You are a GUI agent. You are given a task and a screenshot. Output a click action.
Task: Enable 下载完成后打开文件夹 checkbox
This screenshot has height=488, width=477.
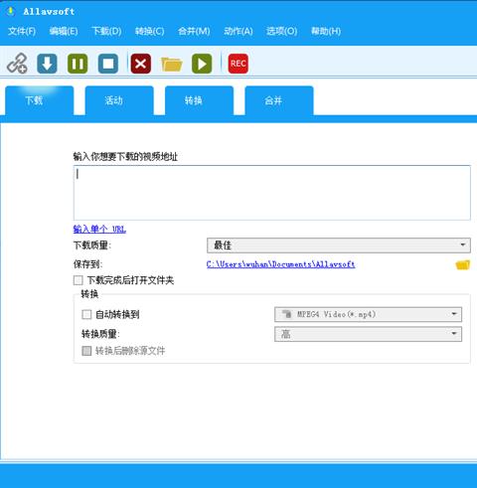(79, 280)
